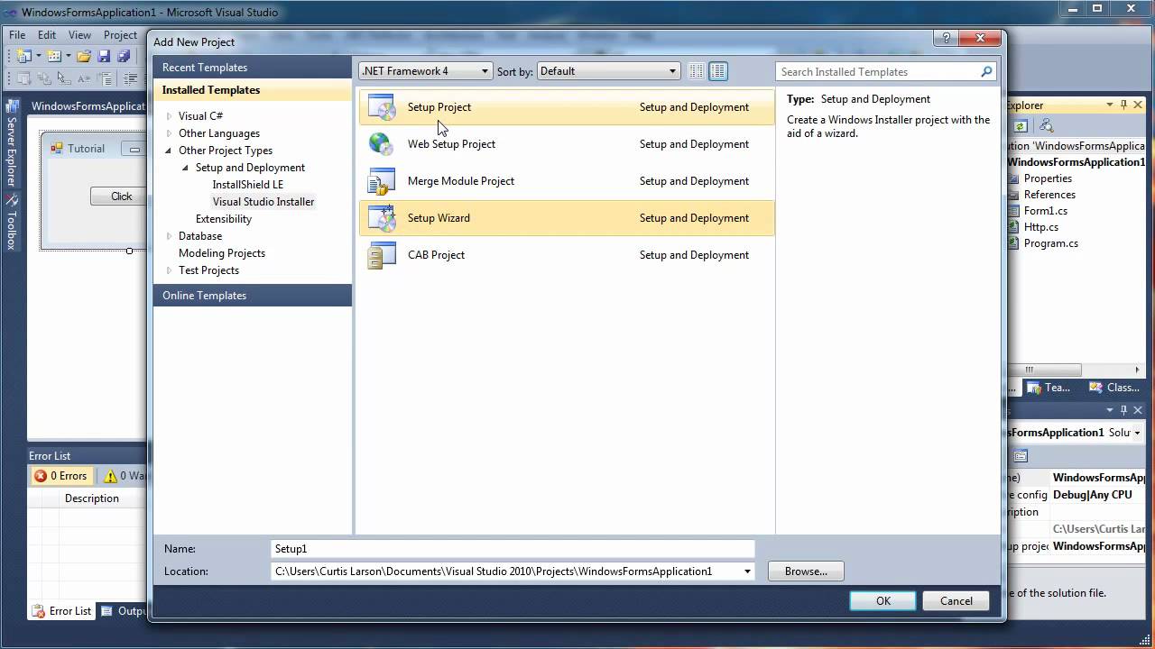Open the File menu

[x=17, y=35]
